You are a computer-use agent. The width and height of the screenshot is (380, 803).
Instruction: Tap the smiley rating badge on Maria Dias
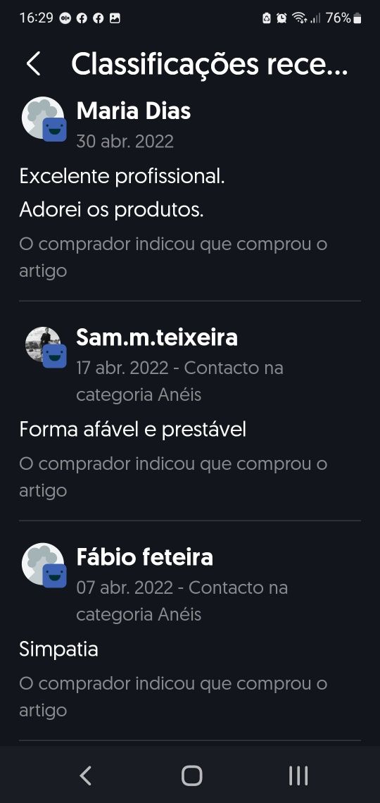tap(54, 130)
